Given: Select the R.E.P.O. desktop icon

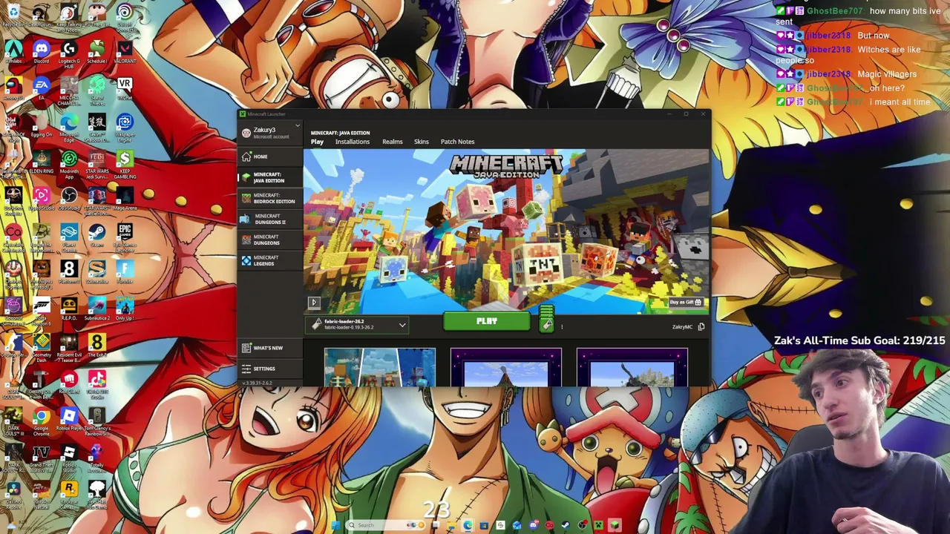Looking at the screenshot, I should (x=69, y=309).
